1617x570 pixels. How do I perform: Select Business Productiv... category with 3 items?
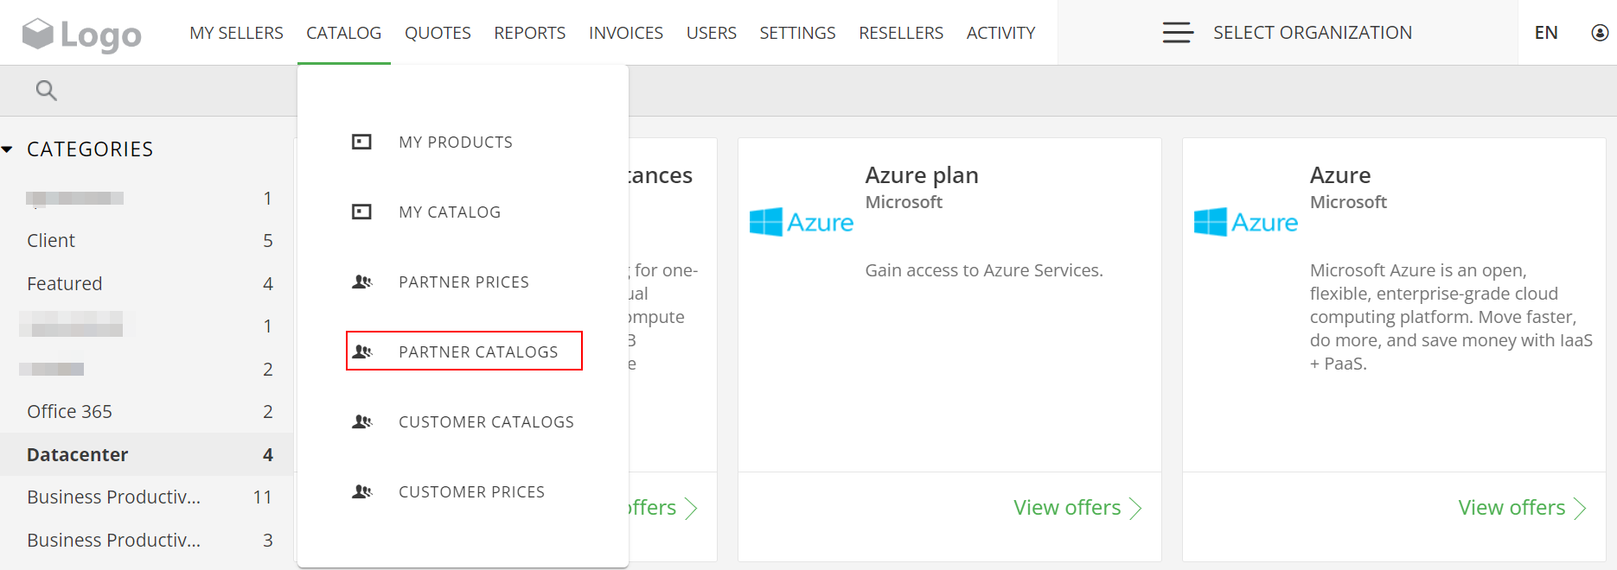(x=113, y=540)
